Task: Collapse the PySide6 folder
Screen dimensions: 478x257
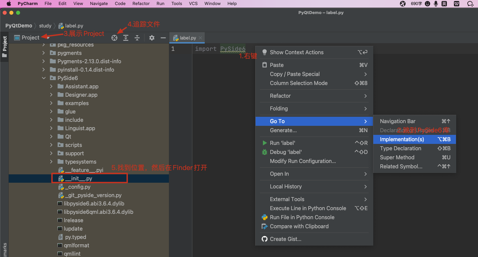Action: (44, 78)
